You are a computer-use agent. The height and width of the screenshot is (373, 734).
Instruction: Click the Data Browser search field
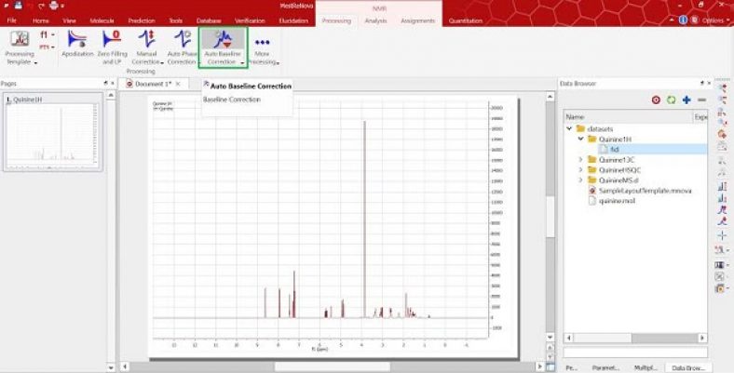click(635, 353)
